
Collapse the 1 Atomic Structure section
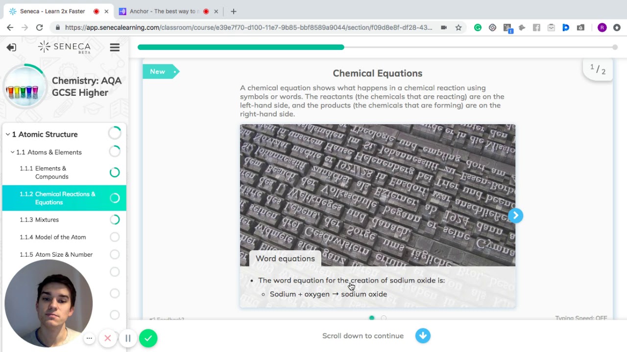coord(8,134)
